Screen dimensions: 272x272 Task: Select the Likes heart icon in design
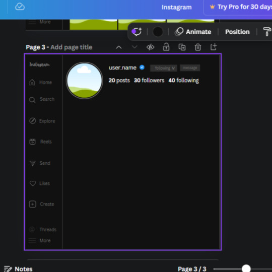pos(33,183)
